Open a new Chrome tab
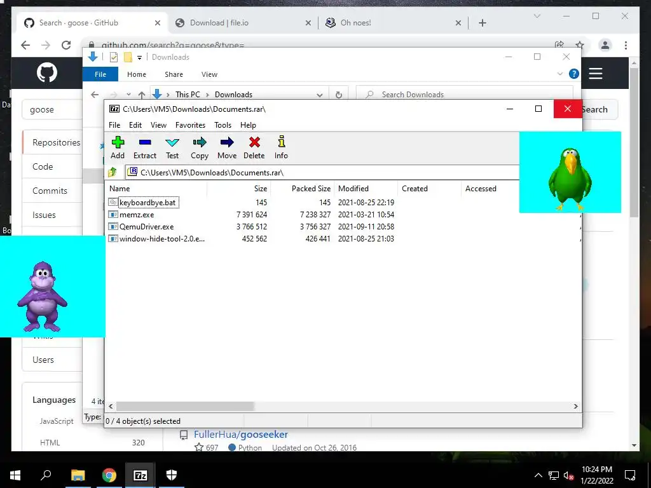Screen dimensions: 651x488 [482, 23]
